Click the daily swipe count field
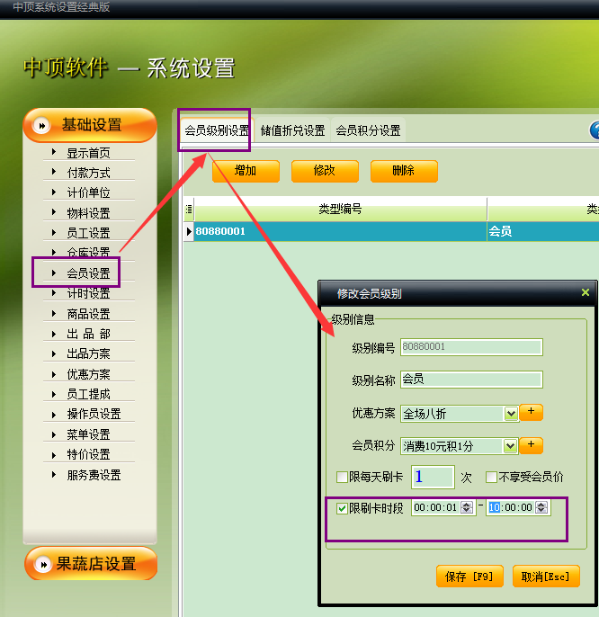Image resolution: width=599 pixels, height=617 pixels. 433,477
